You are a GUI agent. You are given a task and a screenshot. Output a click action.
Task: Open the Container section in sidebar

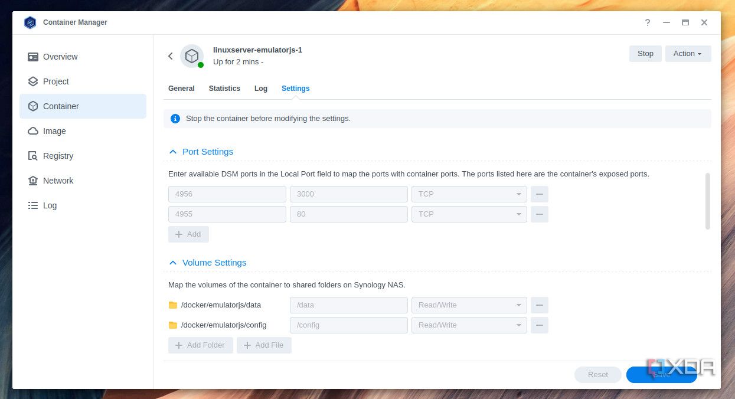pos(83,106)
